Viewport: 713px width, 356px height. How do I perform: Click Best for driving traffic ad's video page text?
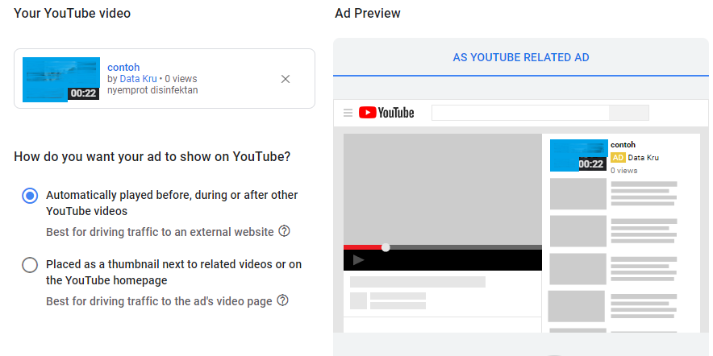(159, 301)
